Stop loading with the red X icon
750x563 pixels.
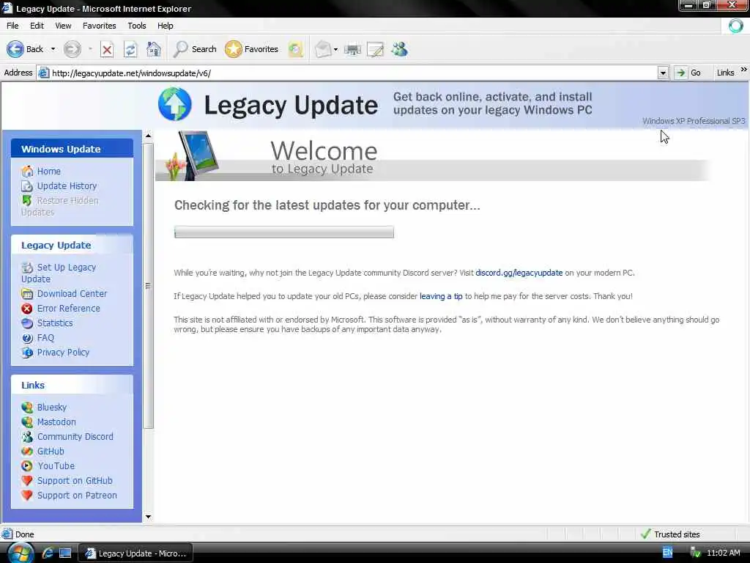107,49
